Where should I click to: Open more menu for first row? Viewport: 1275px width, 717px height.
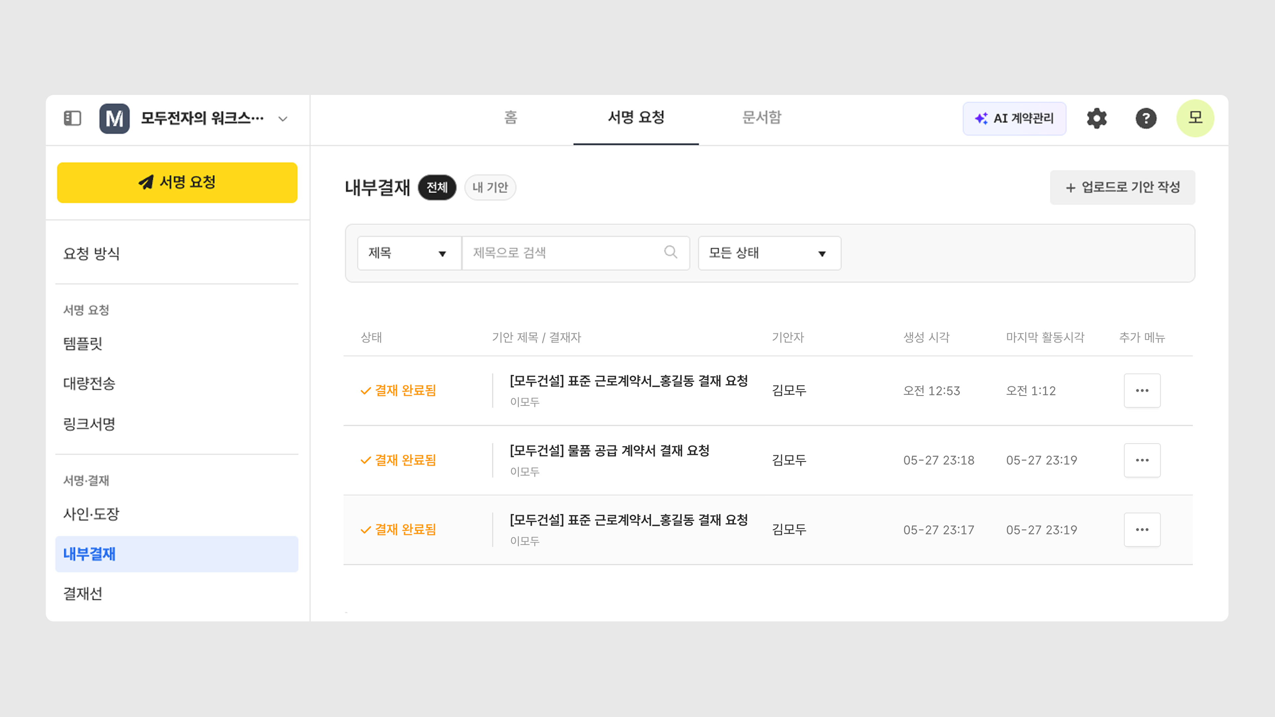[x=1142, y=390]
